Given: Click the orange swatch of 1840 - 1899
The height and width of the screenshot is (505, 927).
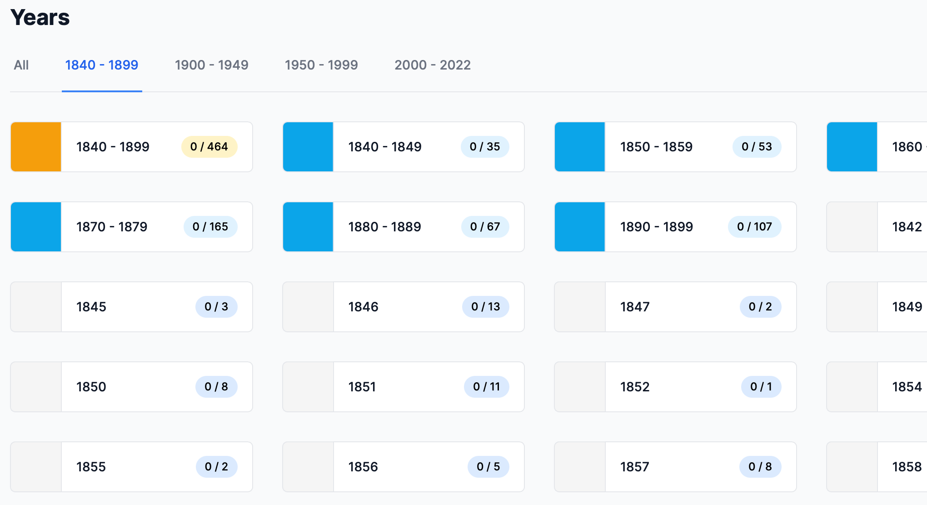Looking at the screenshot, I should point(36,147).
